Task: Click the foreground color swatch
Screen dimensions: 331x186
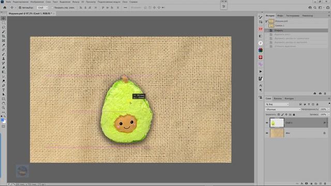Action: [x=3, y=120]
